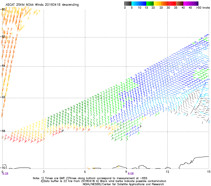The image size is (211, 186).
Task: Click the title 'ASCAT 25KM NOAA Winds 20160418 descending'
Action: [x=42, y=5]
